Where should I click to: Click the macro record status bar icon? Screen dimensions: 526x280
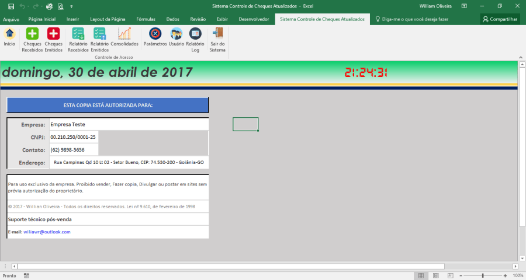coord(26,276)
